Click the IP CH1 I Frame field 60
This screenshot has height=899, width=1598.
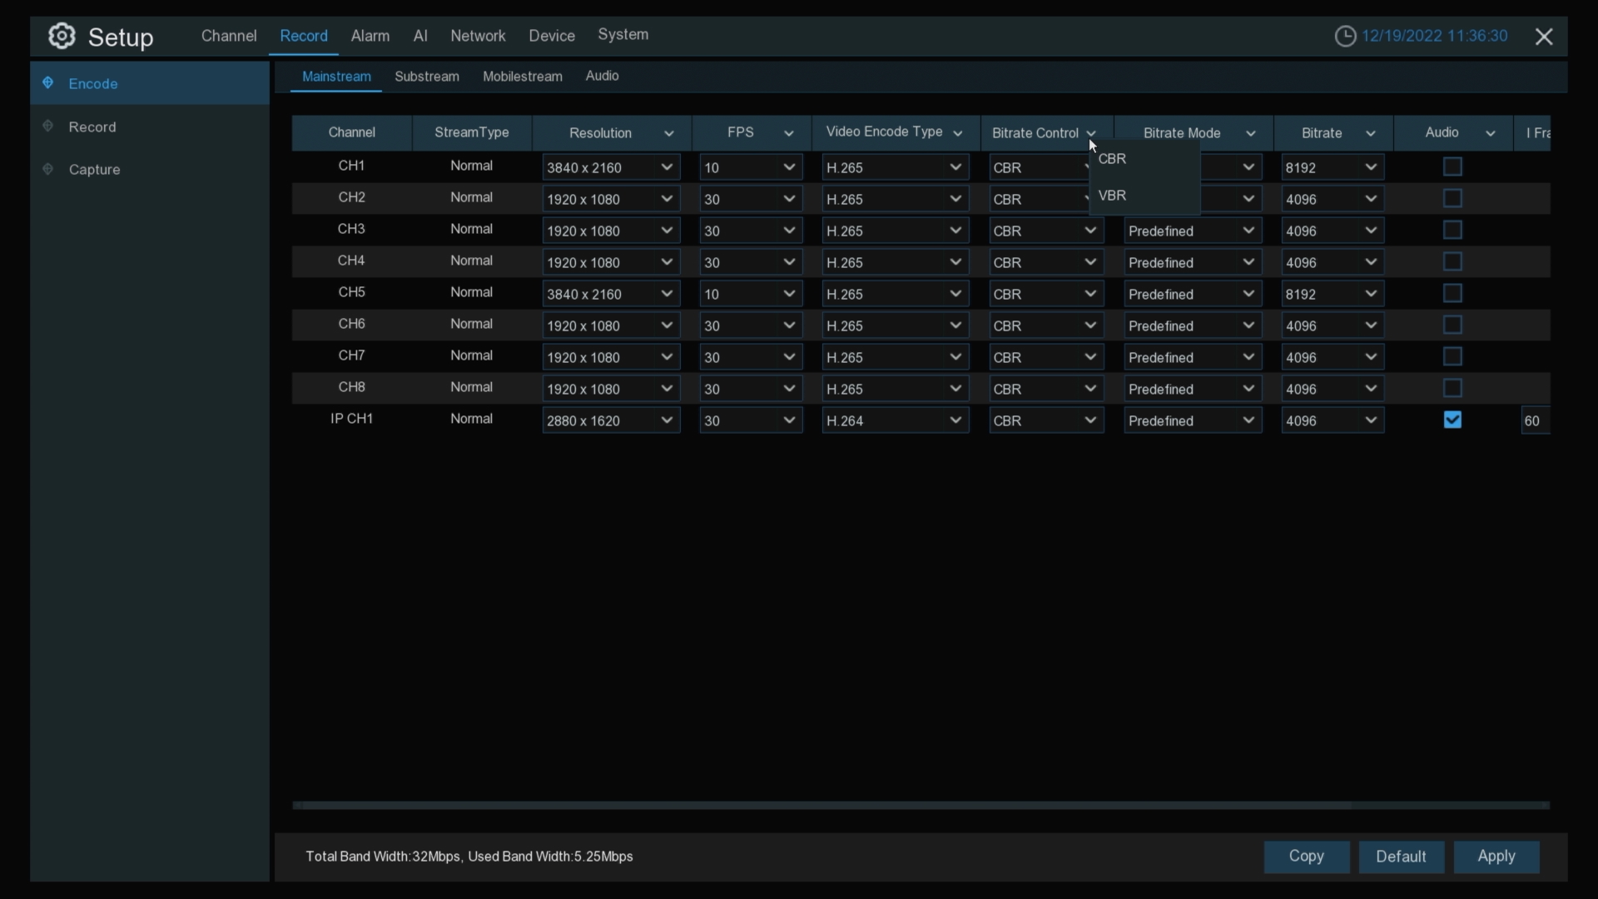(1536, 420)
